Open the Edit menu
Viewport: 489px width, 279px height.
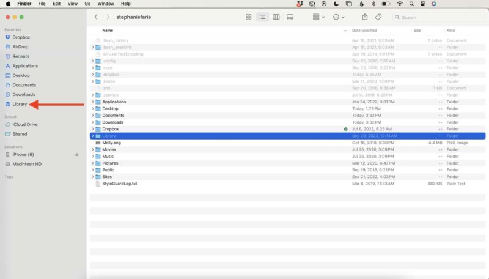(x=56, y=4)
